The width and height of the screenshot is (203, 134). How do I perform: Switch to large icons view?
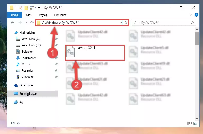[x=195, y=123]
